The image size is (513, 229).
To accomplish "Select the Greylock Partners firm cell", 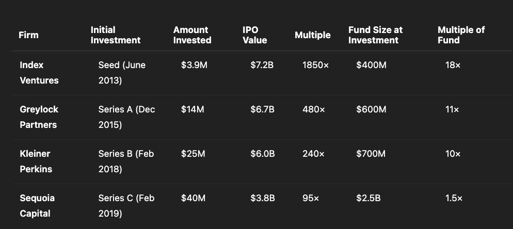I will [x=39, y=117].
